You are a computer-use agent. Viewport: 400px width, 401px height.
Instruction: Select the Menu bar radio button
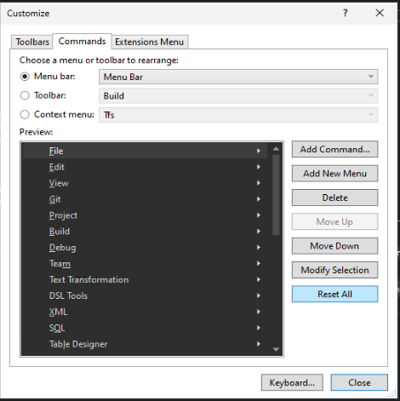point(25,77)
